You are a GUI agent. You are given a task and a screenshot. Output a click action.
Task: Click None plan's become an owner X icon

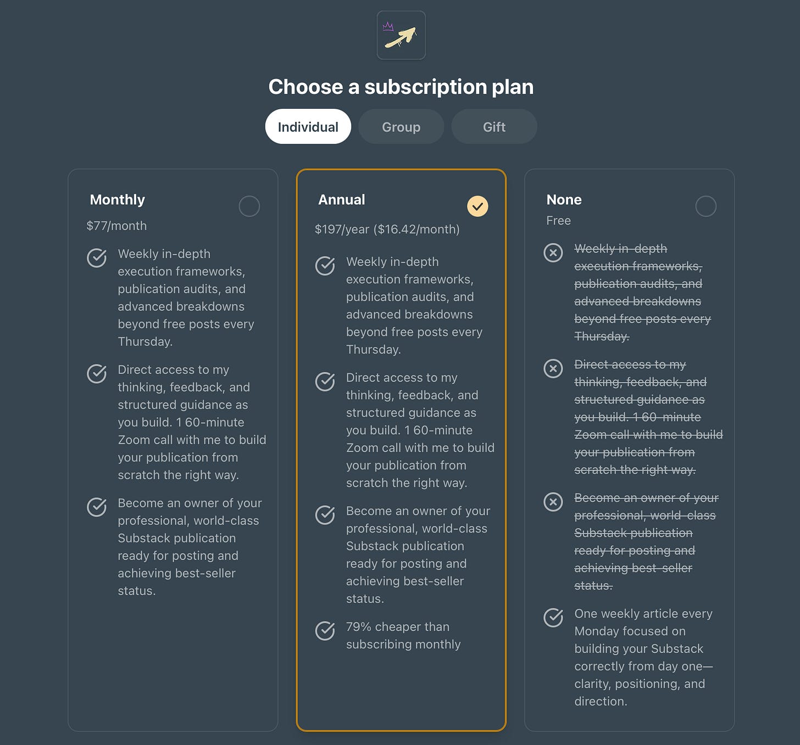click(x=553, y=502)
